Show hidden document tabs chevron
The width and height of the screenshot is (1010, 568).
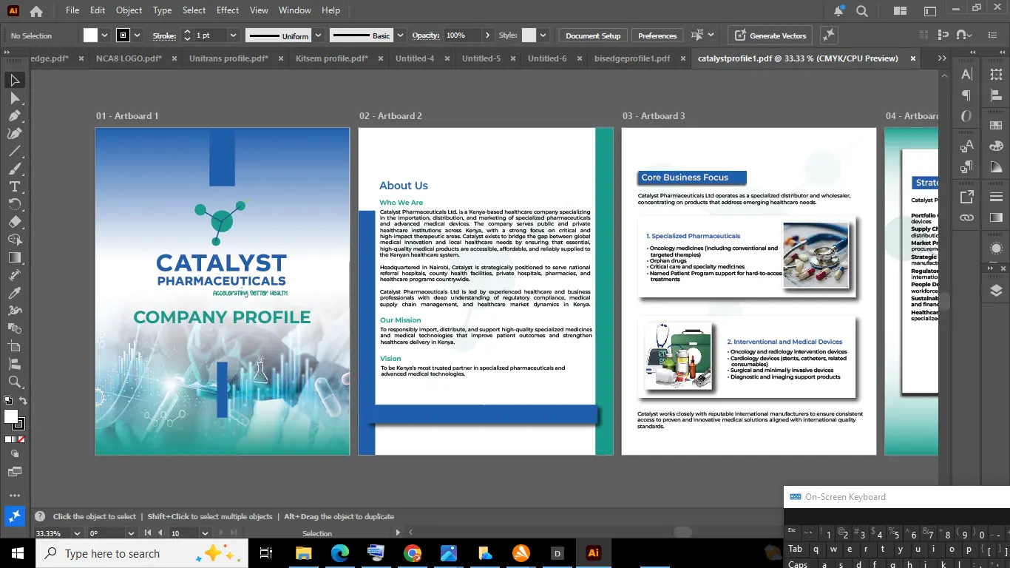coord(941,58)
